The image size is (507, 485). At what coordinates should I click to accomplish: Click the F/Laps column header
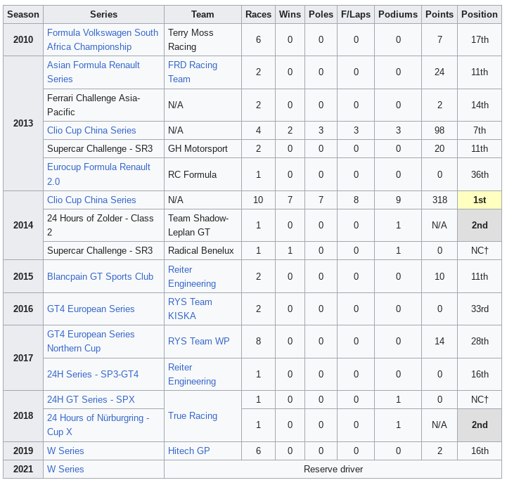click(x=356, y=15)
